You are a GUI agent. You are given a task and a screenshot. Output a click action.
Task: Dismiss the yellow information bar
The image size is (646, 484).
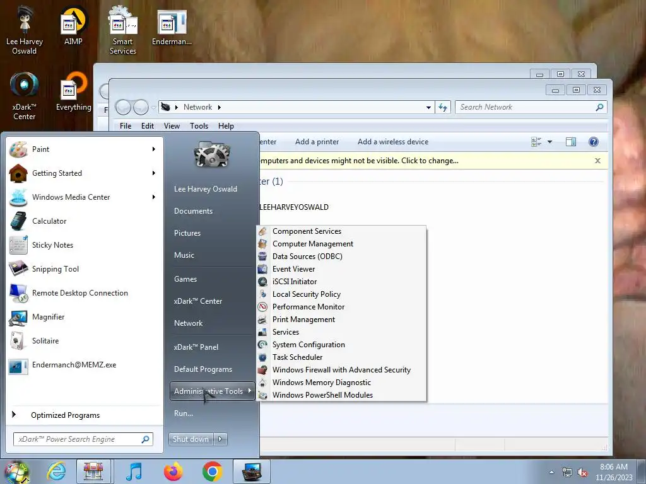coord(597,161)
